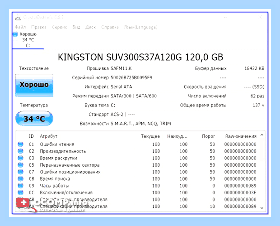Click the status icon next to drive C: tab

(15, 34)
